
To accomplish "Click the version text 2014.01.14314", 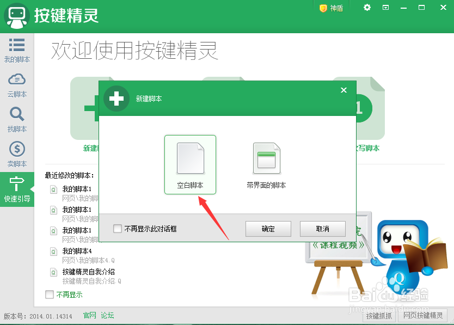I will (51, 316).
